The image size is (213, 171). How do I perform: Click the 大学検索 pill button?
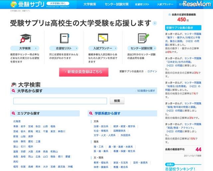pyautogui.click(x=25, y=48)
